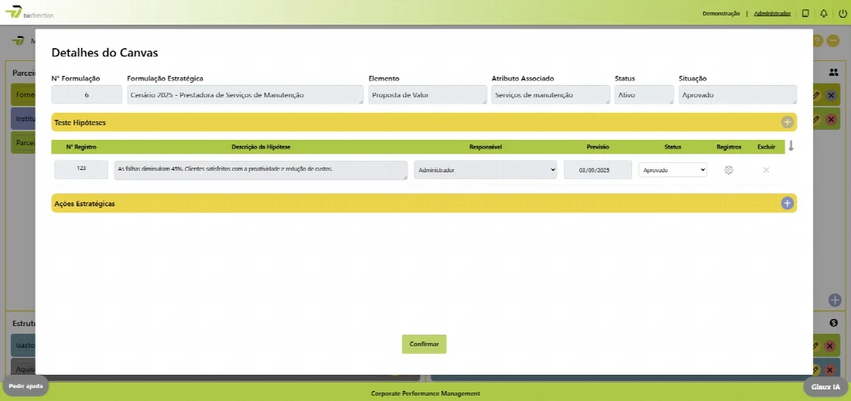
Task: Click the N° Registro field 123
Action: [x=81, y=170]
